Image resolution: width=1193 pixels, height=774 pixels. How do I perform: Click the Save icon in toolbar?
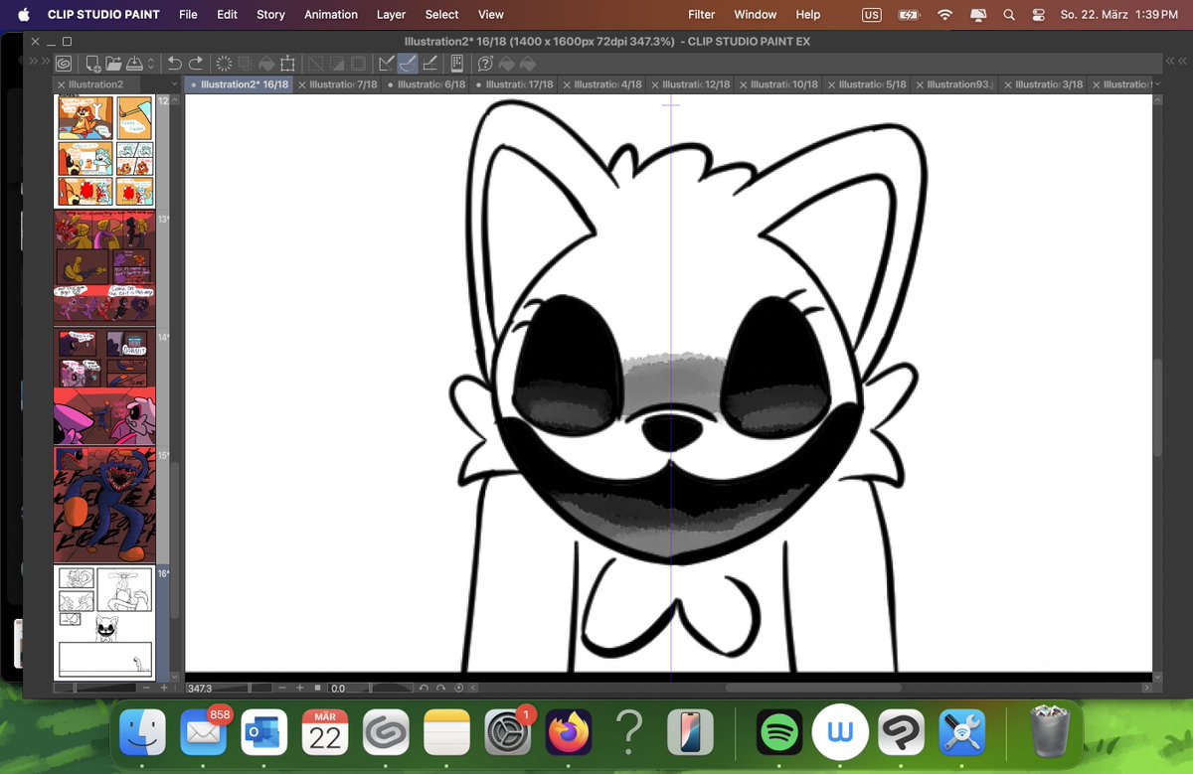133,64
